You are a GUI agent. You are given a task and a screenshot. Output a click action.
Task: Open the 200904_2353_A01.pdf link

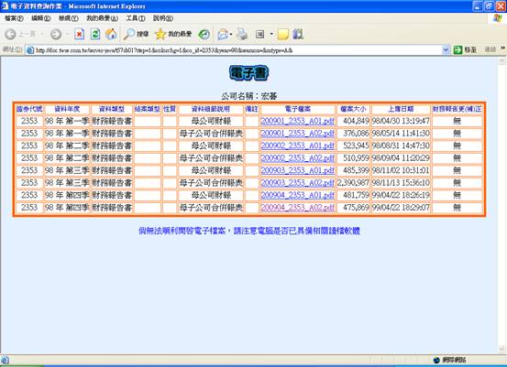297,195
